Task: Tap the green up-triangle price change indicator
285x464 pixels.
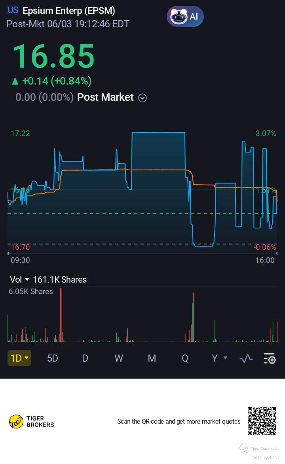Action: (x=15, y=81)
